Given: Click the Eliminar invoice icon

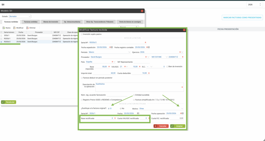Looking at the screenshot, I should 27,28.
